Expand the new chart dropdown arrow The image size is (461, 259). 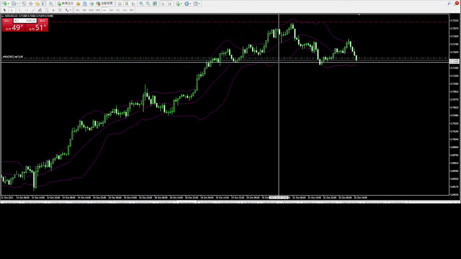(8, 4)
